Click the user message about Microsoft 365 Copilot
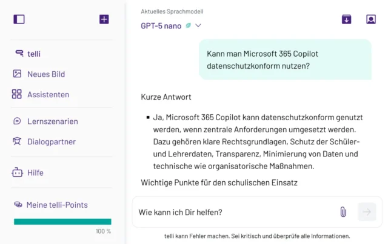 [285, 60]
